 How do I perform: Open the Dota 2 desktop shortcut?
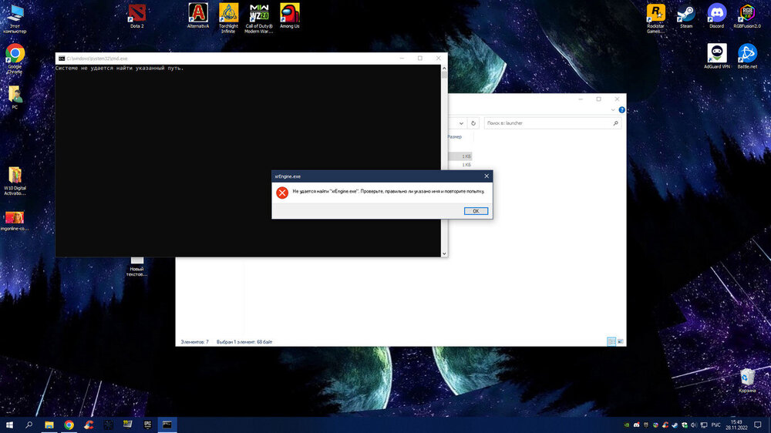(x=137, y=16)
